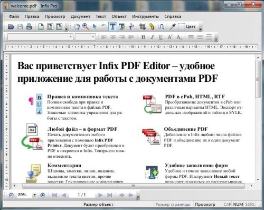Select the Zoom magnifier tool

click(x=86, y=27)
